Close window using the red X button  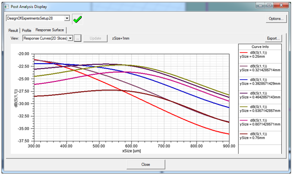281,6
